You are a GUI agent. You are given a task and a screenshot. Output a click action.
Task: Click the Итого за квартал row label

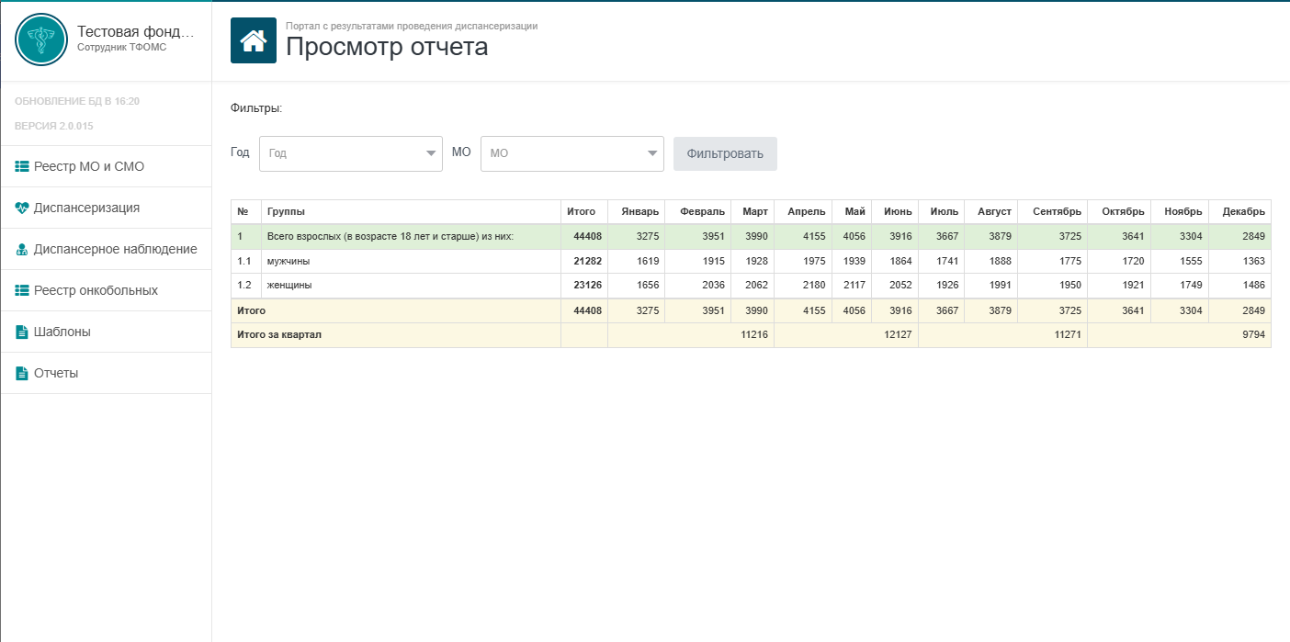[x=279, y=335]
